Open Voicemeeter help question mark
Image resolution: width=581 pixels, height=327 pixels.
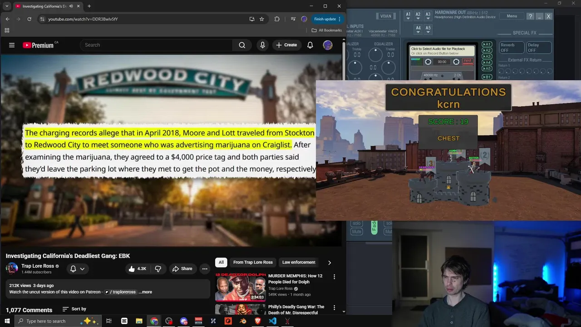(530, 16)
